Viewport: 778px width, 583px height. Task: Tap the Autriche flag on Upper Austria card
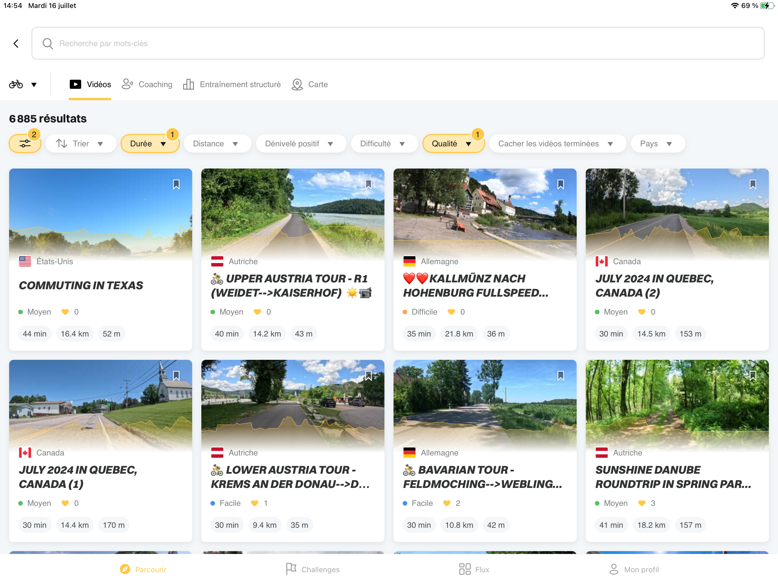217,261
